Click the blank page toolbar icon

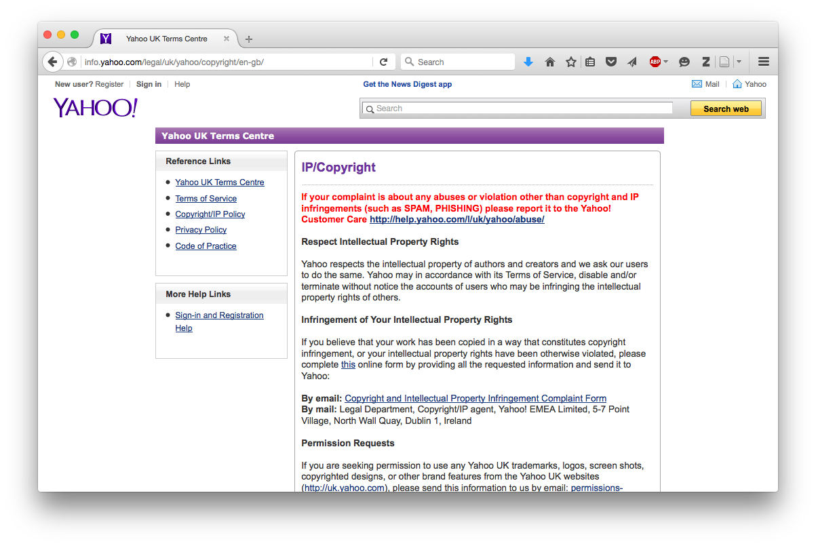pos(724,62)
